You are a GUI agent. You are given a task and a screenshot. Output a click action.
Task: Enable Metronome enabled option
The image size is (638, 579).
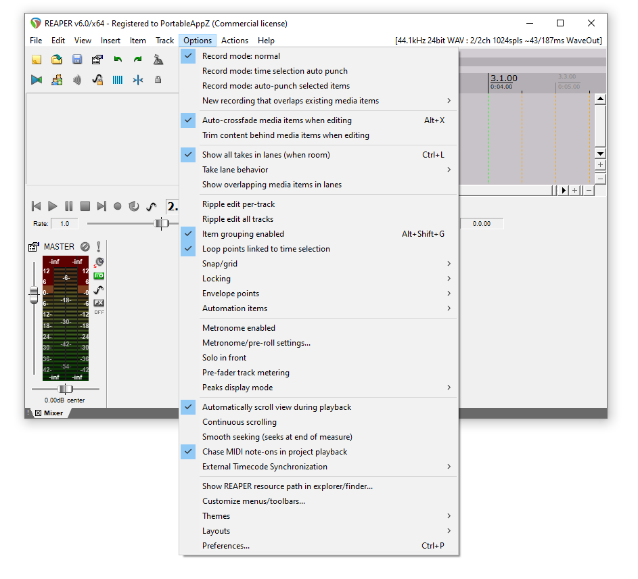319,328
